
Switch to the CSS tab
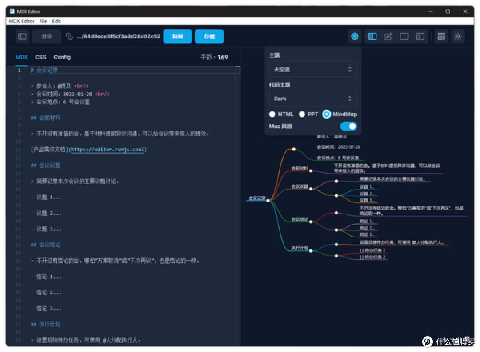pyautogui.click(x=40, y=57)
